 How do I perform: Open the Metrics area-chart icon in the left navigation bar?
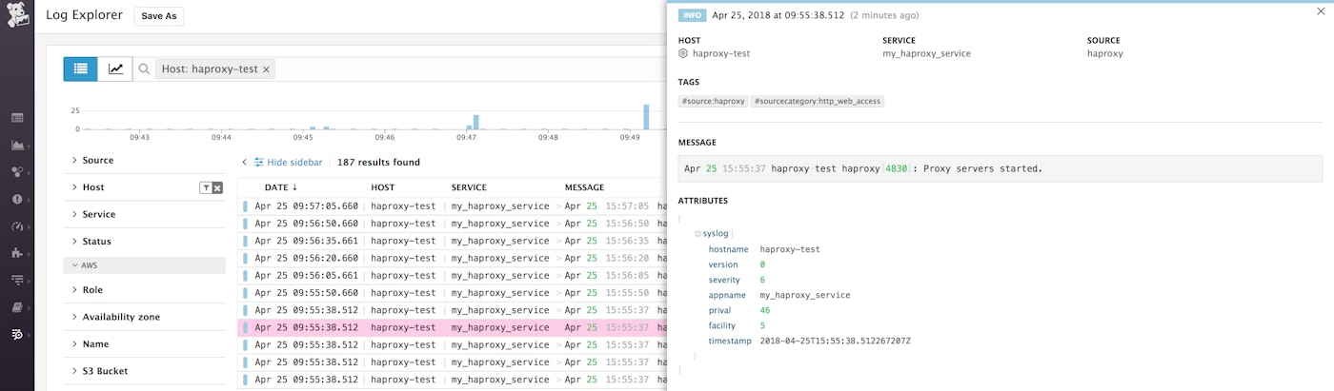click(17, 146)
